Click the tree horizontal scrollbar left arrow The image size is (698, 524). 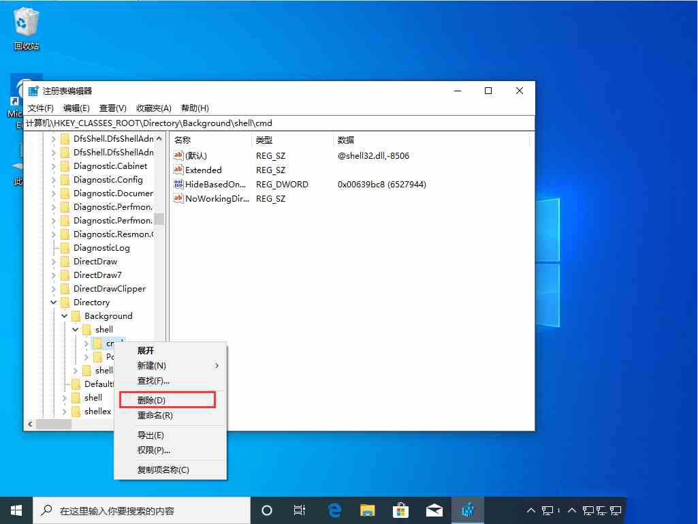[30, 425]
